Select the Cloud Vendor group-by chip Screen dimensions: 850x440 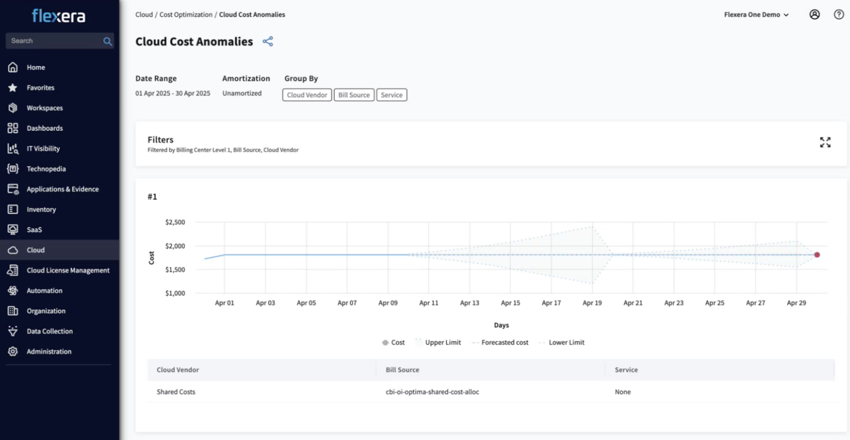pyautogui.click(x=306, y=95)
